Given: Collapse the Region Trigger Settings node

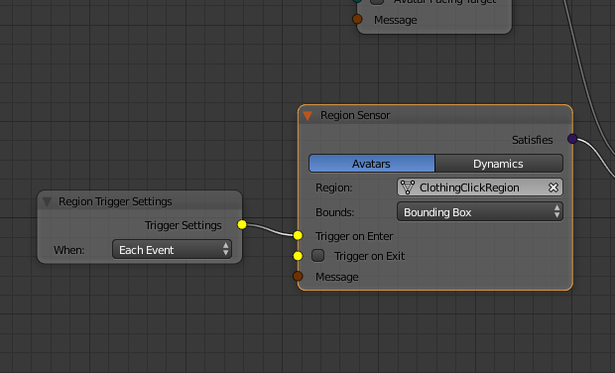Looking at the screenshot, I should click(x=47, y=201).
